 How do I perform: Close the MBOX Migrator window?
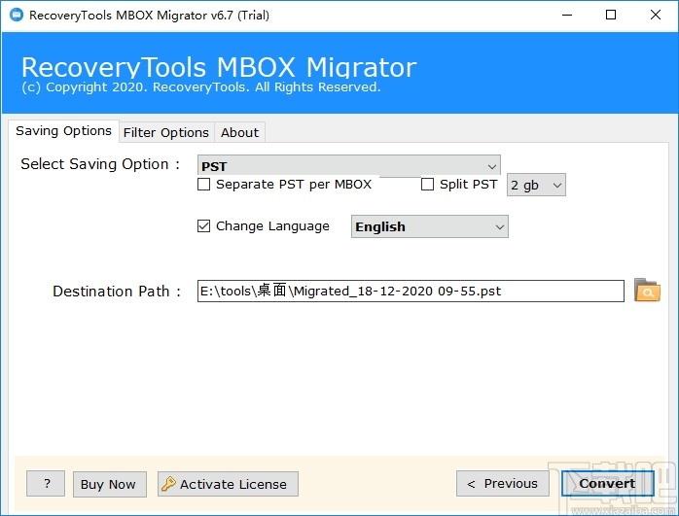click(656, 16)
